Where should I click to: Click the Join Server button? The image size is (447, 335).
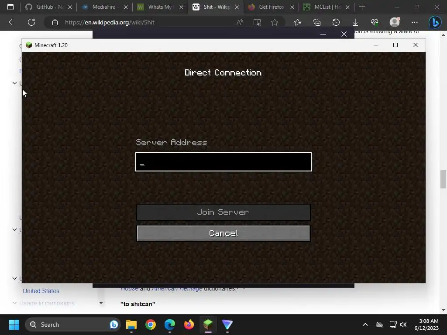[223, 212]
